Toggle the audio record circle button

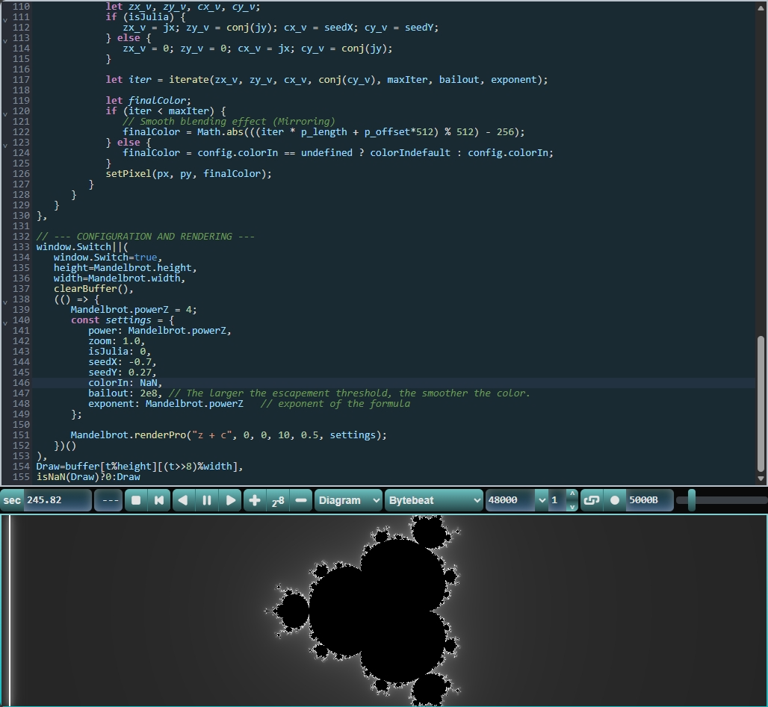614,500
